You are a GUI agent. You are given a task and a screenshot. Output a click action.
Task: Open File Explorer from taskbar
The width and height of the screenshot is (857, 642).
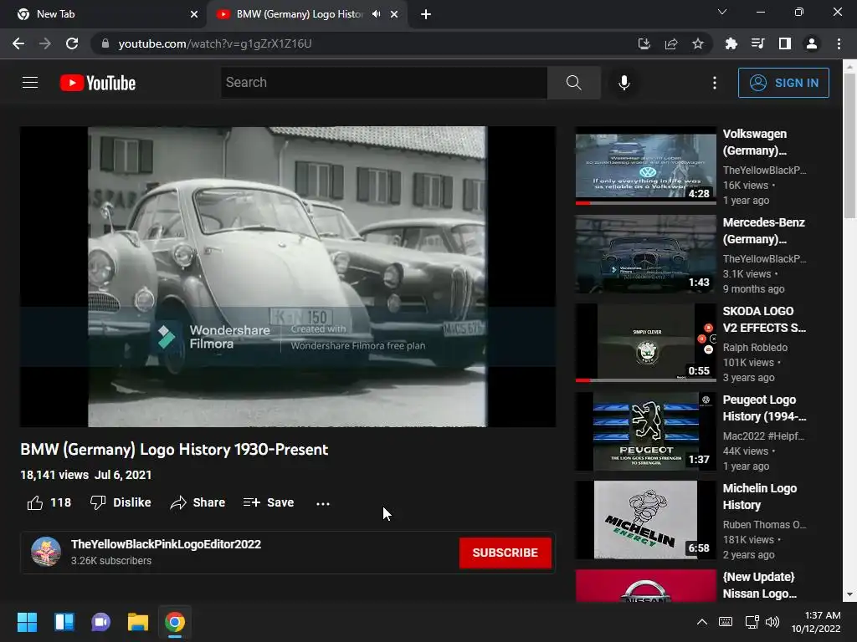click(x=138, y=622)
